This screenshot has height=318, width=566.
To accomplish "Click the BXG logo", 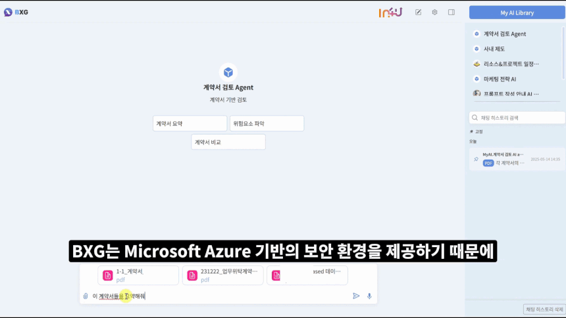I will tap(16, 12).
